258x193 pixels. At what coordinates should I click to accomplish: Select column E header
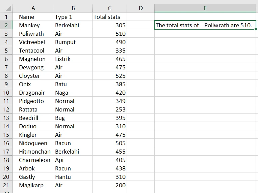click(205, 8)
